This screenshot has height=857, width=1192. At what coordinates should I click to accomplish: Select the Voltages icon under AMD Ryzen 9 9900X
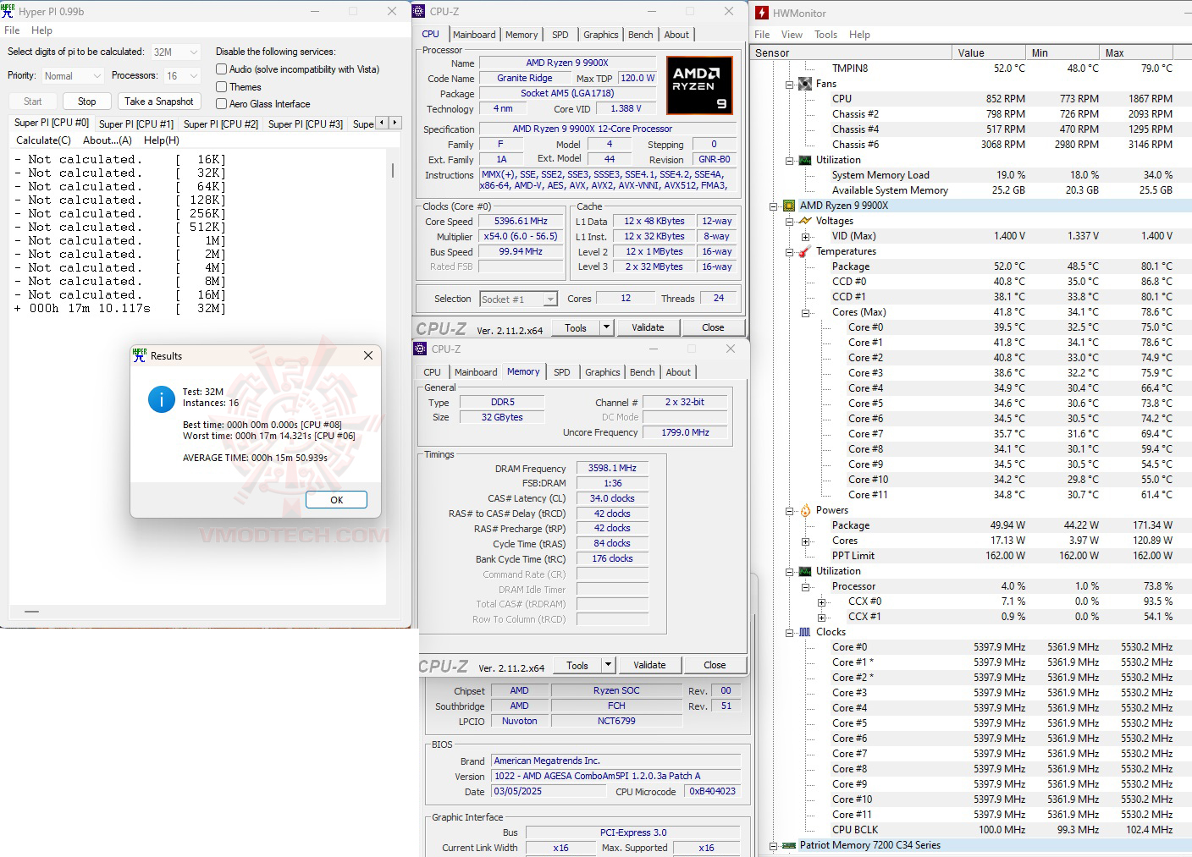805,221
